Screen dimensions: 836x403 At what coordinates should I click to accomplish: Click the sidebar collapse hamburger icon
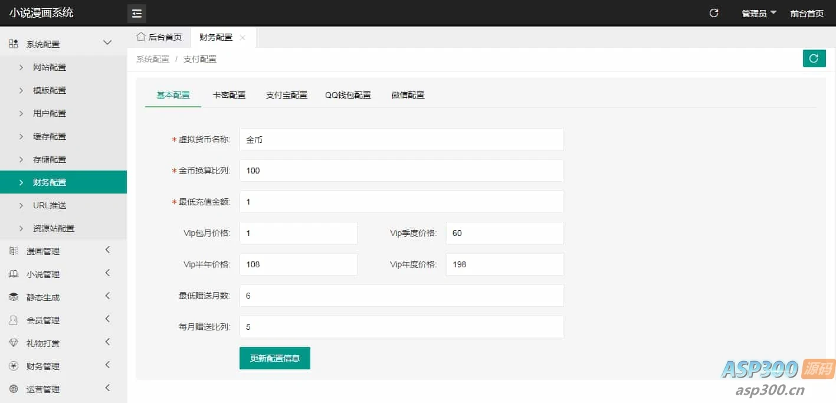pos(136,12)
